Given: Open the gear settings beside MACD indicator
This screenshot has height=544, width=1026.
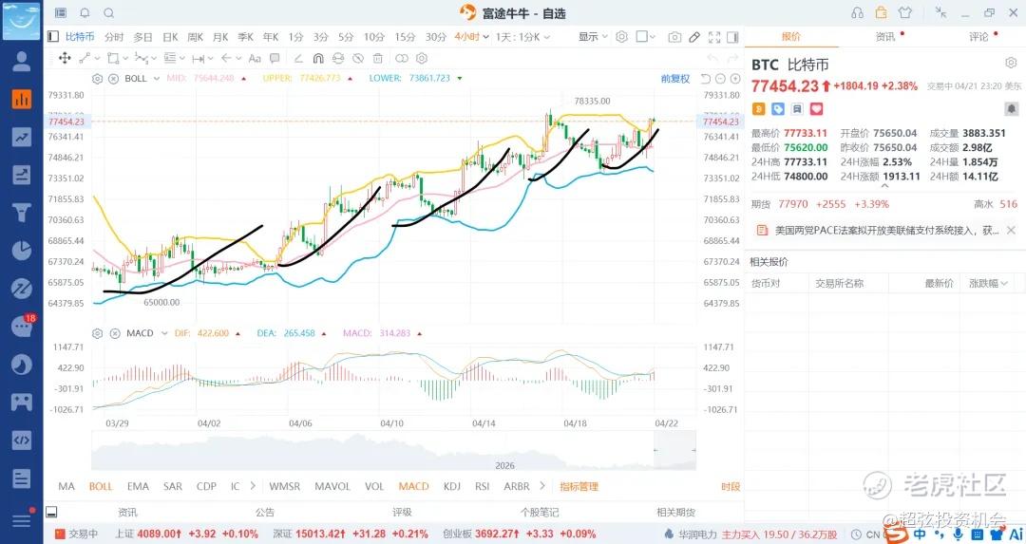Looking at the screenshot, I should click(x=98, y=333).
